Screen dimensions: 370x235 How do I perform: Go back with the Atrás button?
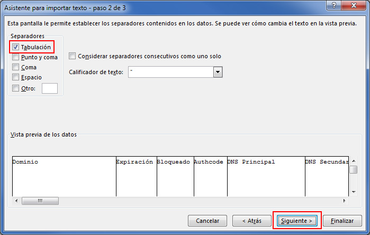coord(250,220)
